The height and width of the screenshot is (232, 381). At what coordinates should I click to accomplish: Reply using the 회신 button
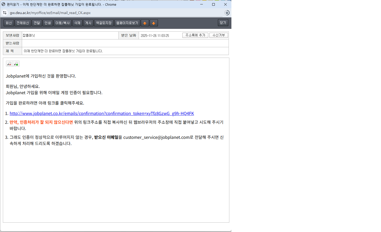9,23
